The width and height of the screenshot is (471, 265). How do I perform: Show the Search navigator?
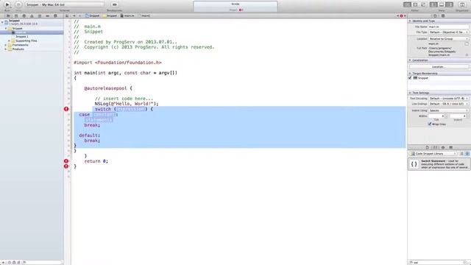tap(24, 15)
